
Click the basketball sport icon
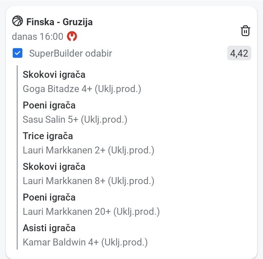(17, 21)
